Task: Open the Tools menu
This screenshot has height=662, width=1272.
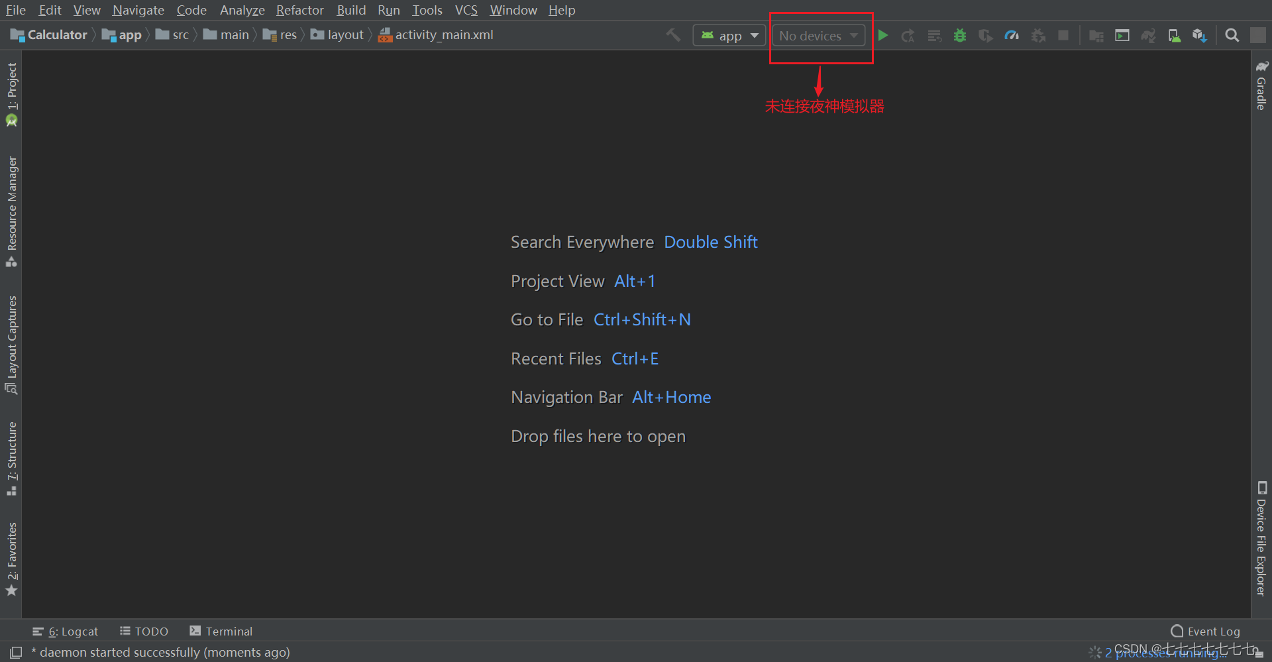Action: (427, 10)
